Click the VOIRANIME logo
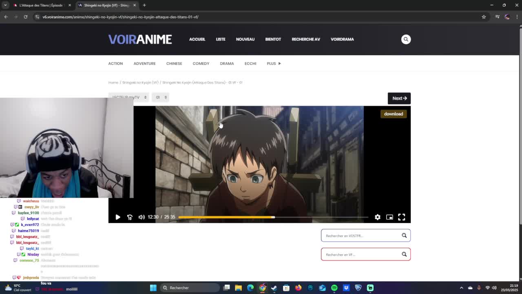Image resolution: width=522 pixels, height=294 pixels. click(140, 39)
